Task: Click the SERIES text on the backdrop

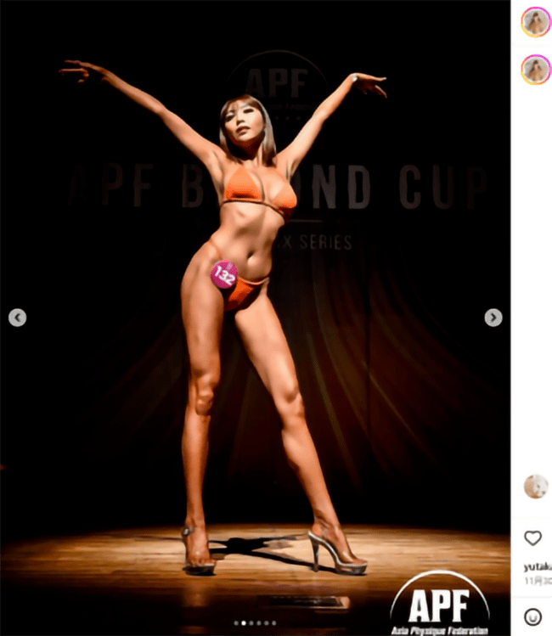Action: [x=326, y=242]
